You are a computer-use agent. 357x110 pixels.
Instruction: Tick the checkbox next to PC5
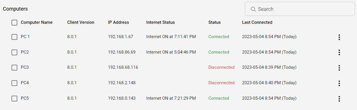14,99
